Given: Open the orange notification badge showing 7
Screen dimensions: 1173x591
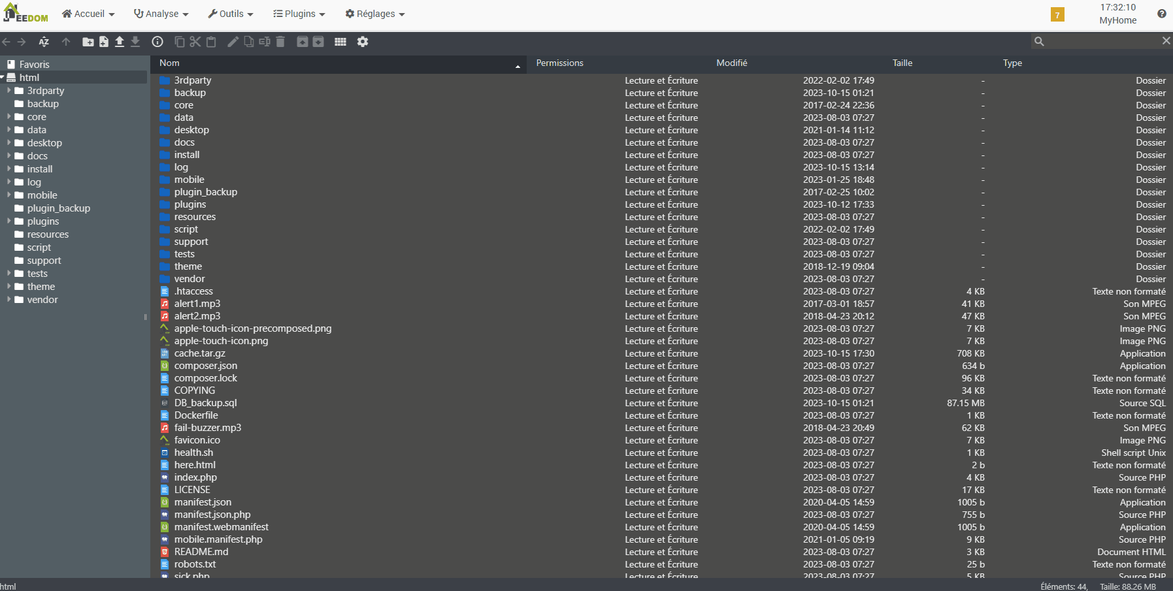Looking at the screenshot, I should point(1057,14).
